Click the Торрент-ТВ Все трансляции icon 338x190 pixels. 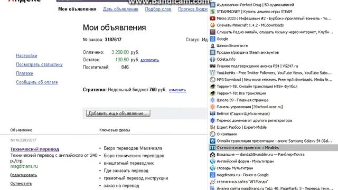[x=212, y=93]
